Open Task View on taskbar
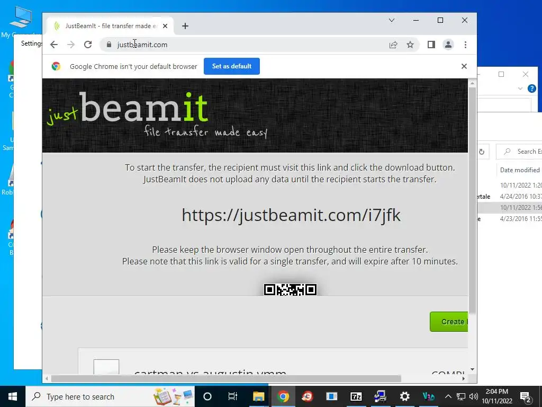The height and width of the screenshot is (407, 542). pos(233,396)
